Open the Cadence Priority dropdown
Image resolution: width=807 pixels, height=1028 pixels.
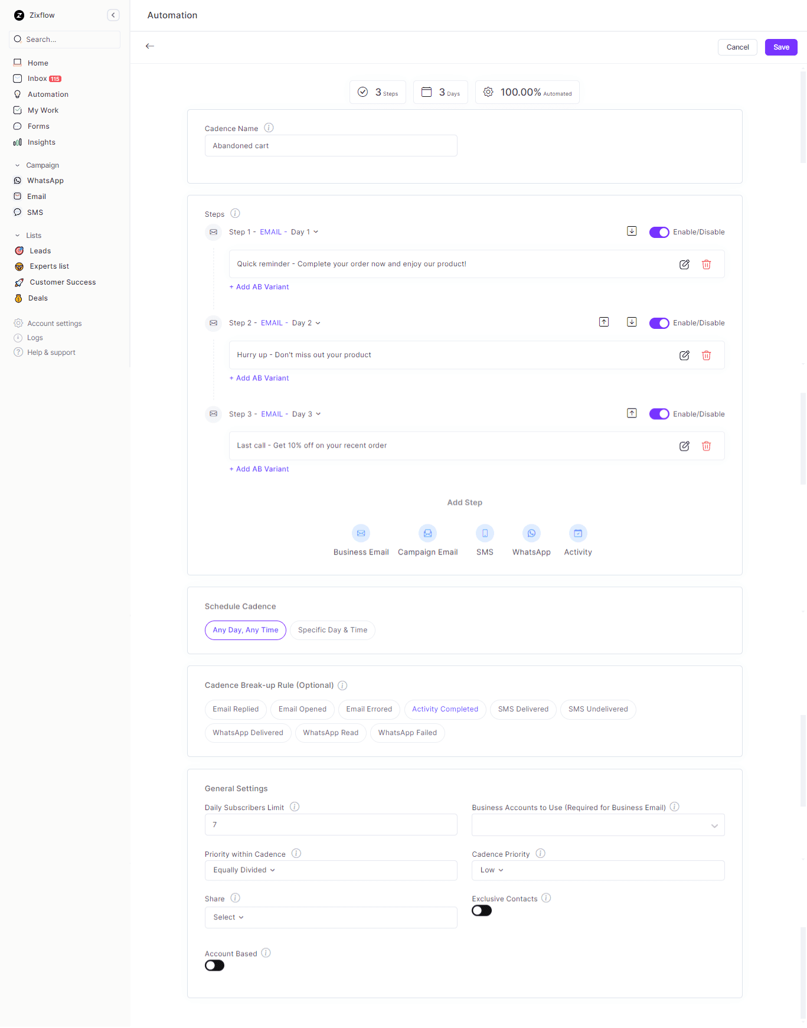tap(597, 870)
